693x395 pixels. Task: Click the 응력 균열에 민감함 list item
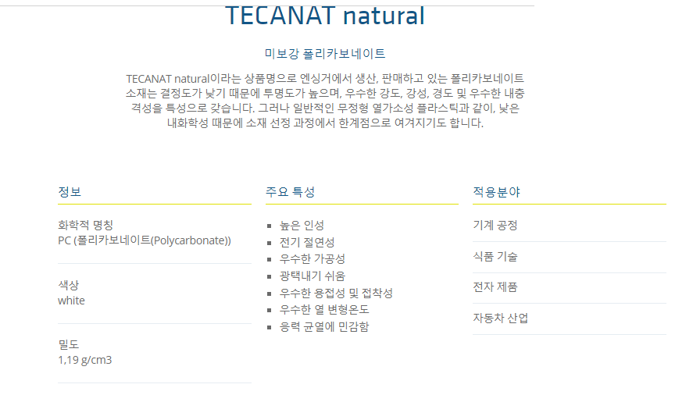tap(324, 326)
